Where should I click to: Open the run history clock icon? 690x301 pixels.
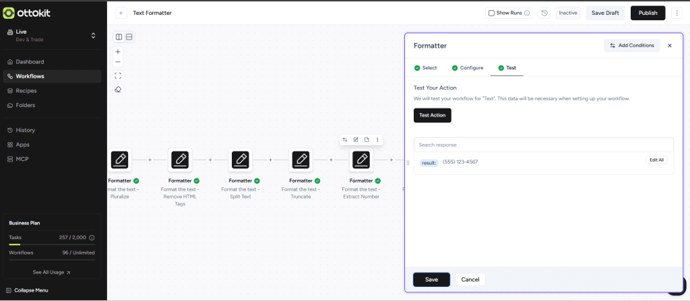[x=544, y=13]
